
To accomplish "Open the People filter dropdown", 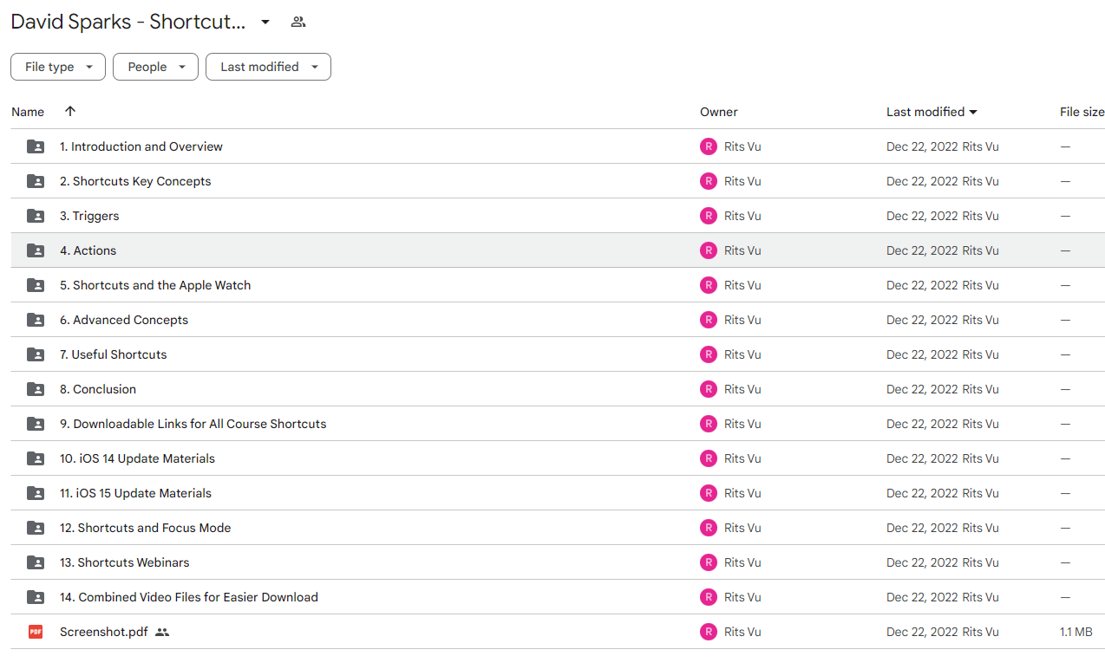I will click(x=155, y=67).
